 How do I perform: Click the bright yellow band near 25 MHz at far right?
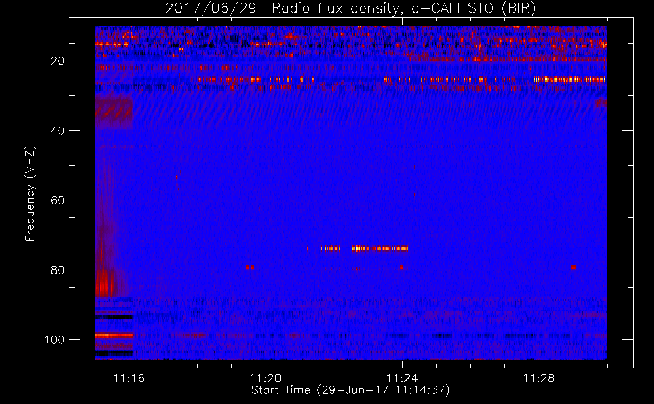pos(569,80)
